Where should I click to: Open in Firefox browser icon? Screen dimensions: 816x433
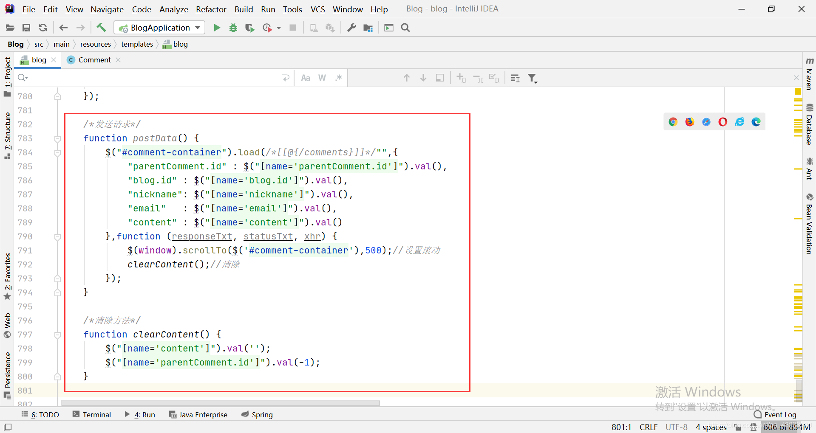[x=689, y=122]
